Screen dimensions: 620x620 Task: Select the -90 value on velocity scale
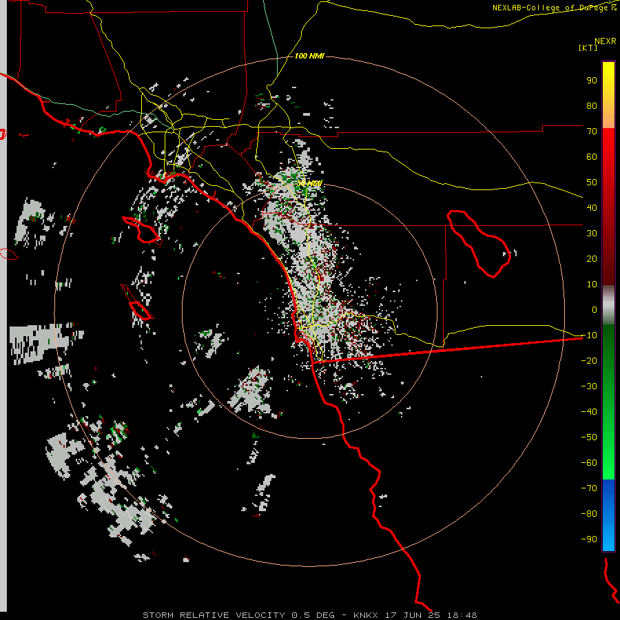coord(589,539)
